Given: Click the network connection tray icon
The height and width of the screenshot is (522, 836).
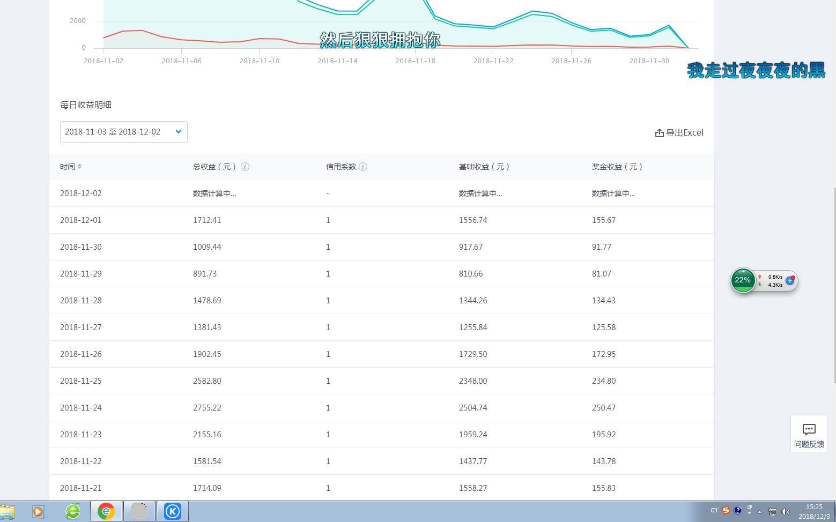Looking at the screenshot, I should pyautogui.click(x=773, y=511).
